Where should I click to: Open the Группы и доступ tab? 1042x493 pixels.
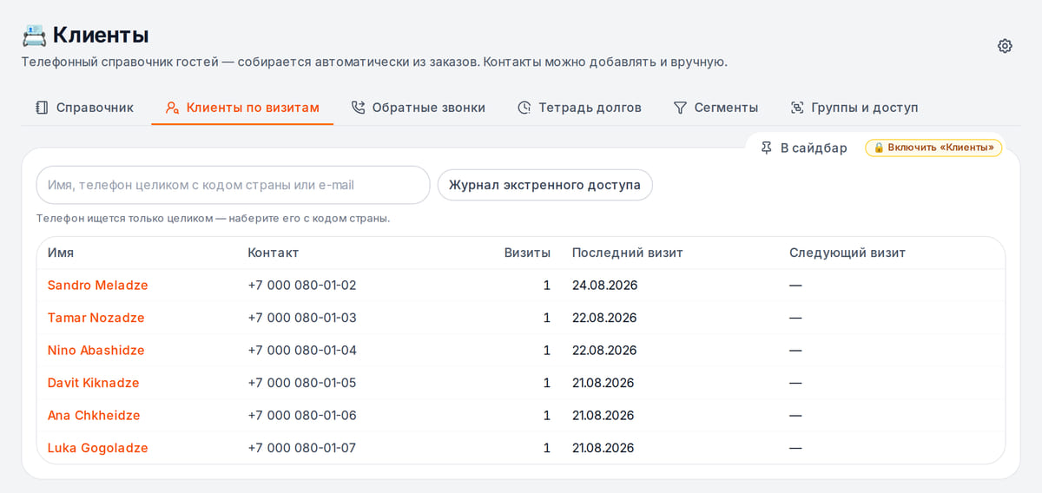coord(854,108)
